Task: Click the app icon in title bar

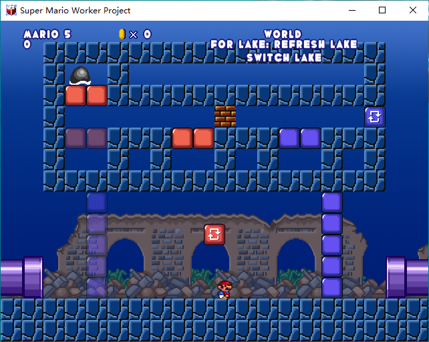Action: [x=11, y=11]
